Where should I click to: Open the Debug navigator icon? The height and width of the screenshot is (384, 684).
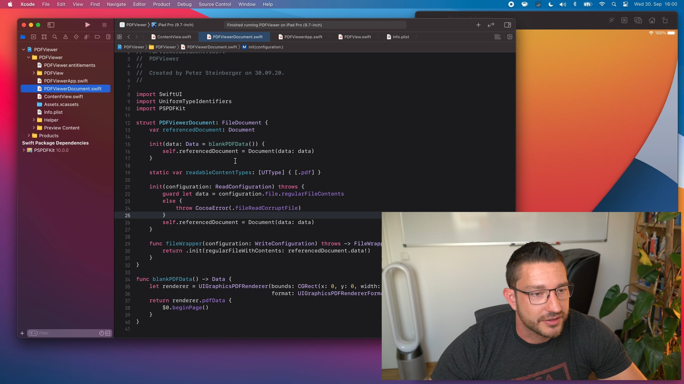tap(87, 37)
